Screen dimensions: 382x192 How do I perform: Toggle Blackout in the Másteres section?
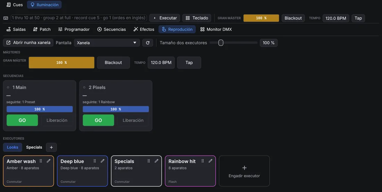coord(113,62)
